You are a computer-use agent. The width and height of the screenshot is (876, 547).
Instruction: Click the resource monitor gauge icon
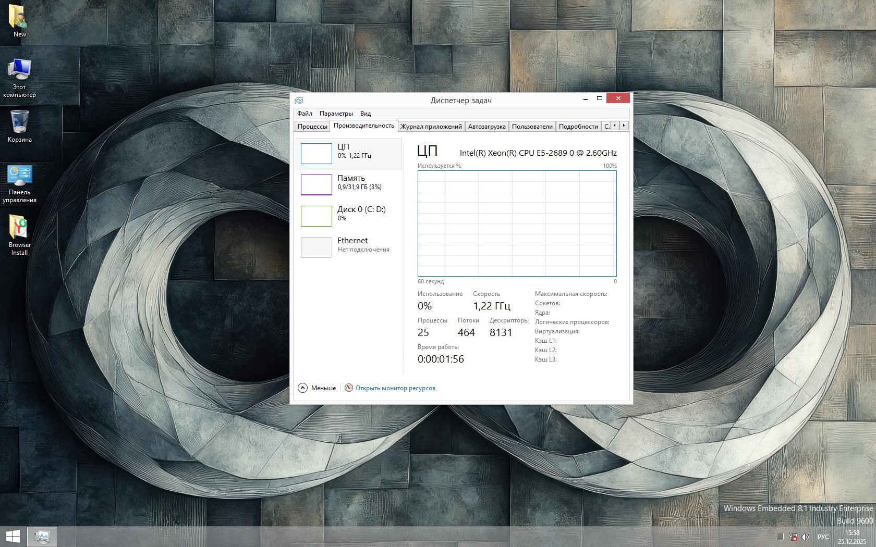[x=349, y=388]
